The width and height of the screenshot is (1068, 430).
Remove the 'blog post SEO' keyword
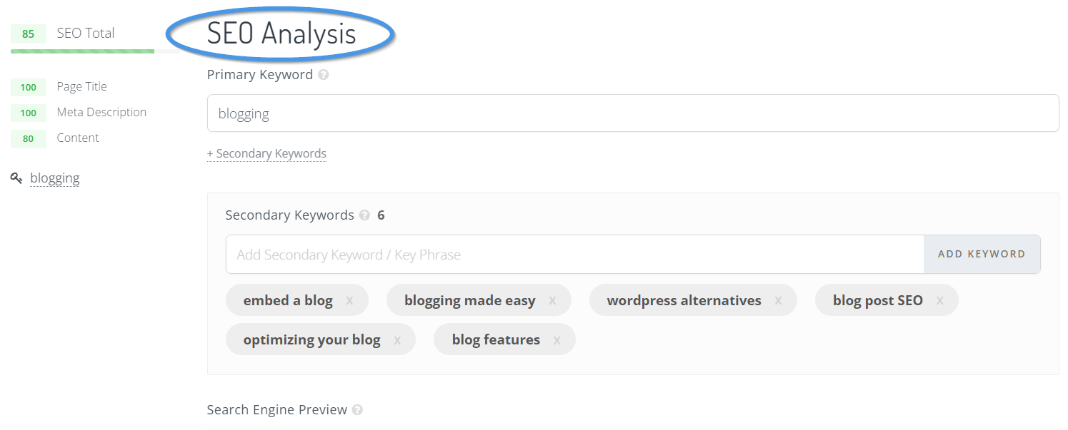[939, 301]
